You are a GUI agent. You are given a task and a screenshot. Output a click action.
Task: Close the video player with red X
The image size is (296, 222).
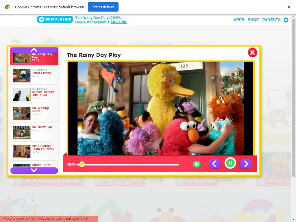[252, 53]
